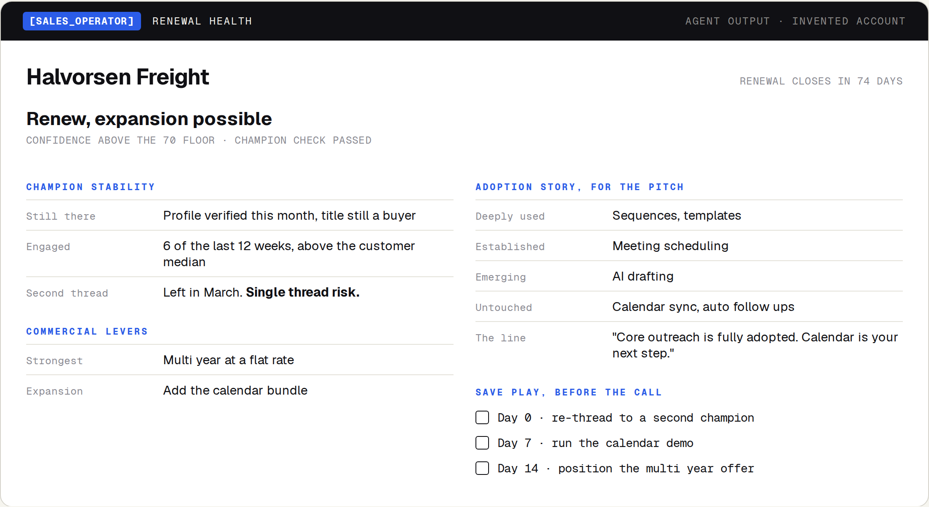
Task: Open the Save Play, Before The Call header
Action: coord(569,392)
